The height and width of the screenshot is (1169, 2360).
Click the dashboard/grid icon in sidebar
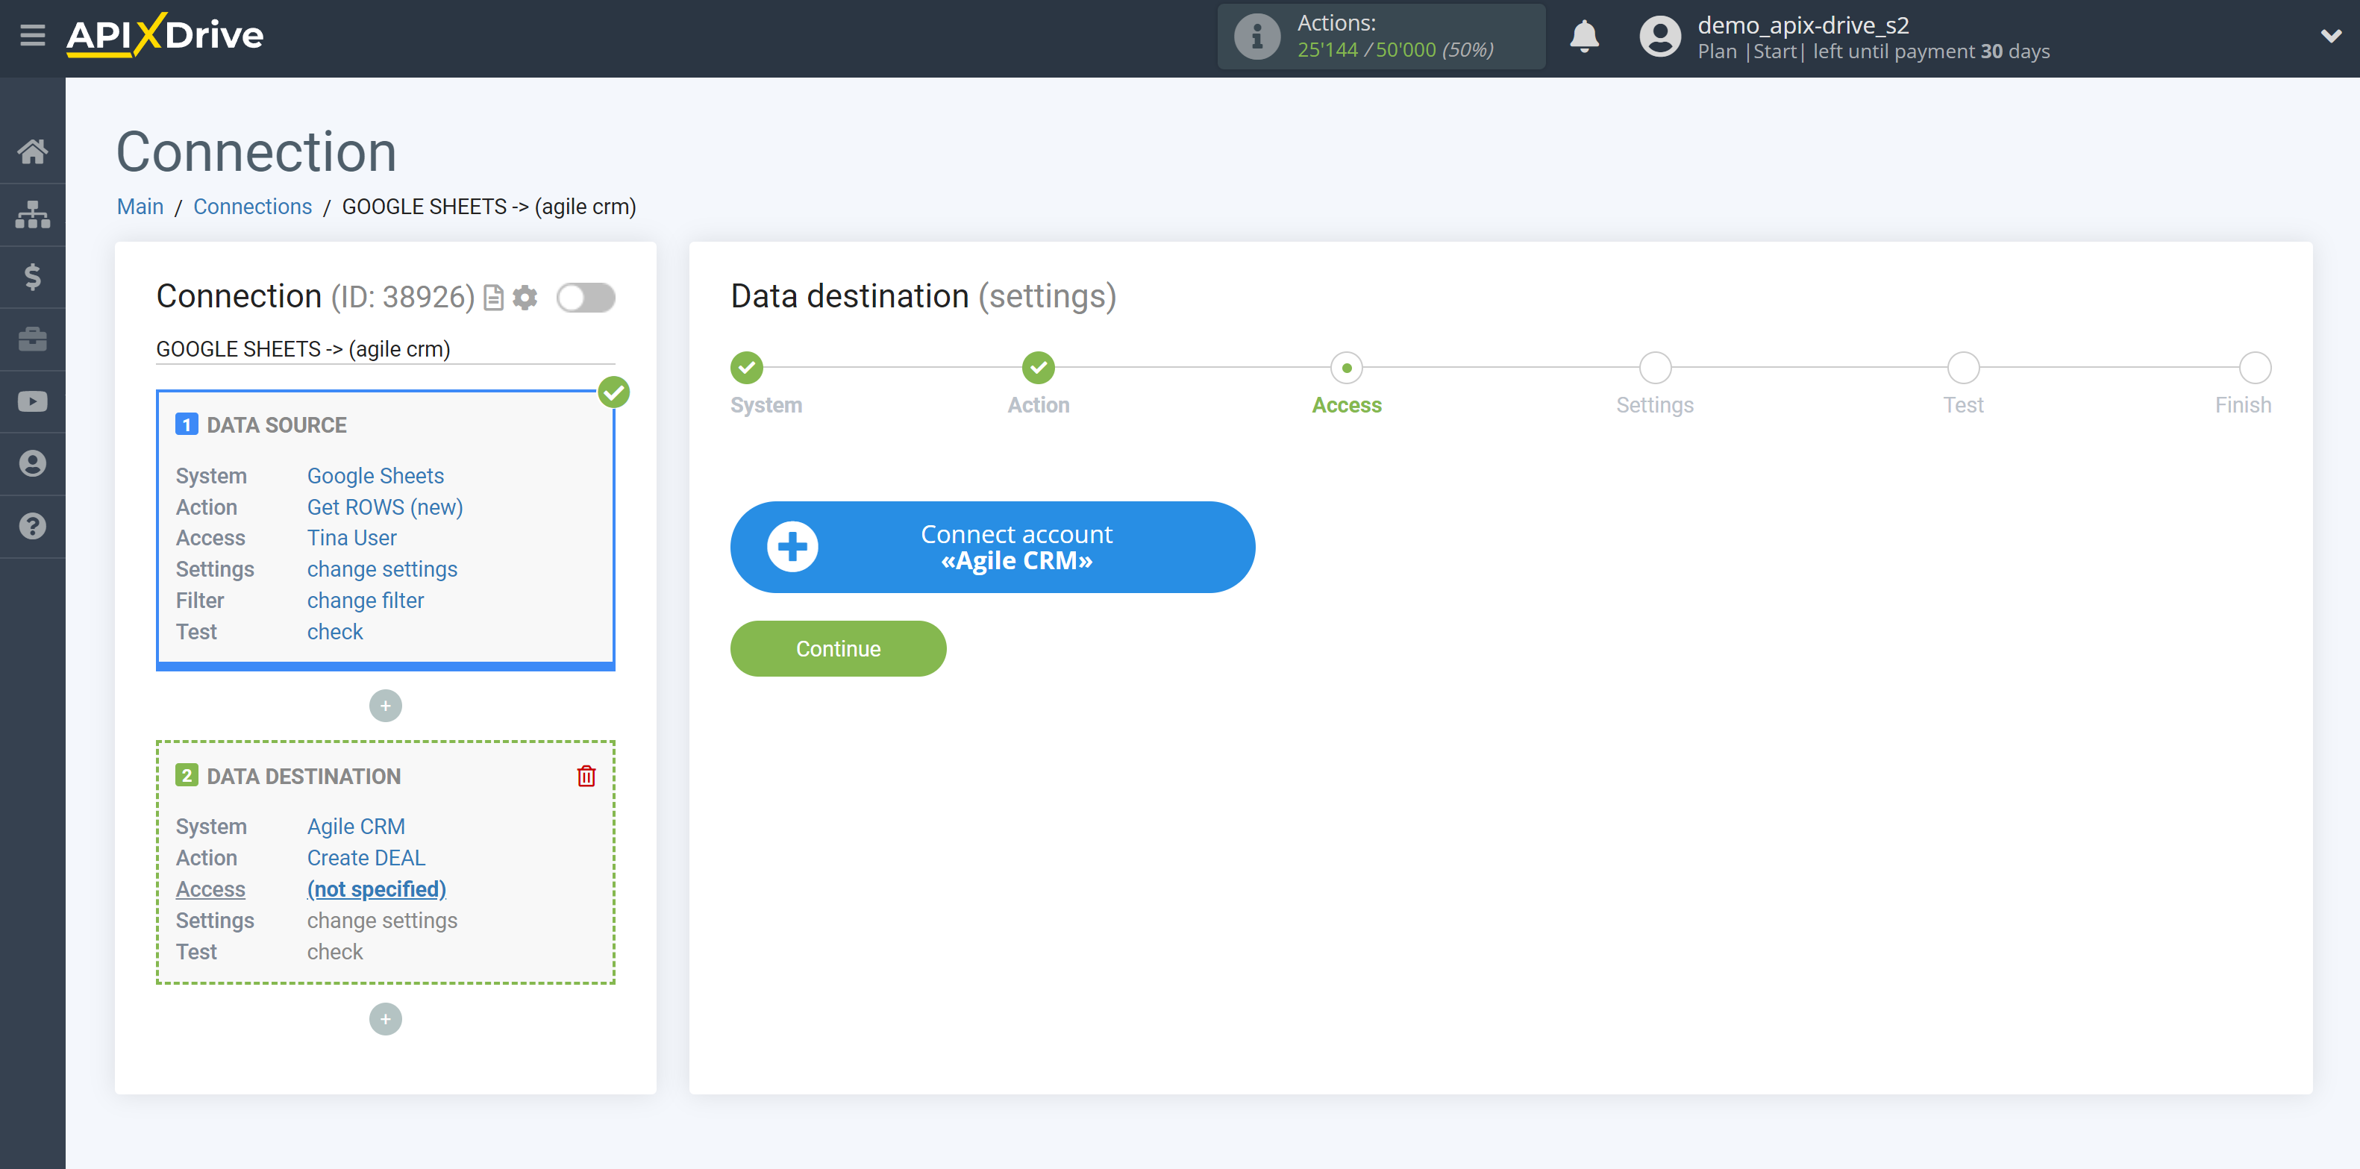[x=33, y=213]
